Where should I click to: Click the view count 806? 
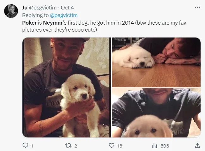point(164,146)
